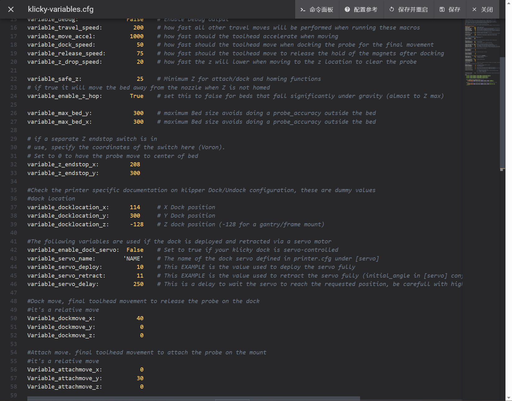Click value 0 of Variable_attachmove_x

pos(142,370)
